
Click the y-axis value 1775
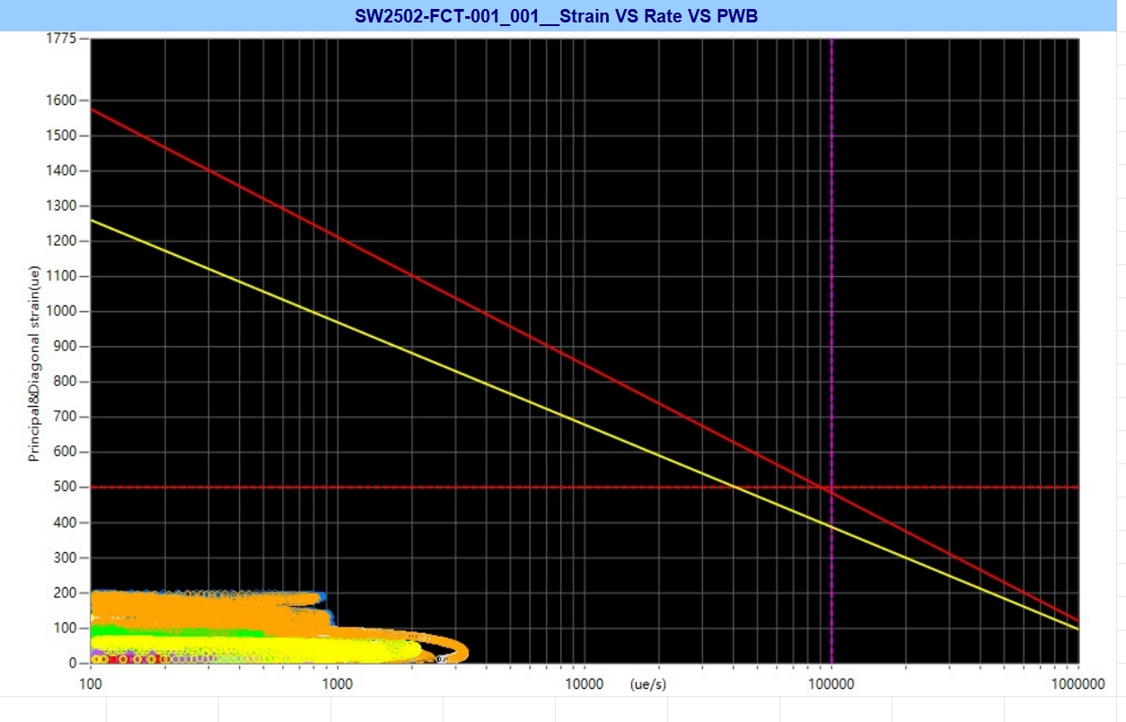pyautogui.click(x=62, y=40)
